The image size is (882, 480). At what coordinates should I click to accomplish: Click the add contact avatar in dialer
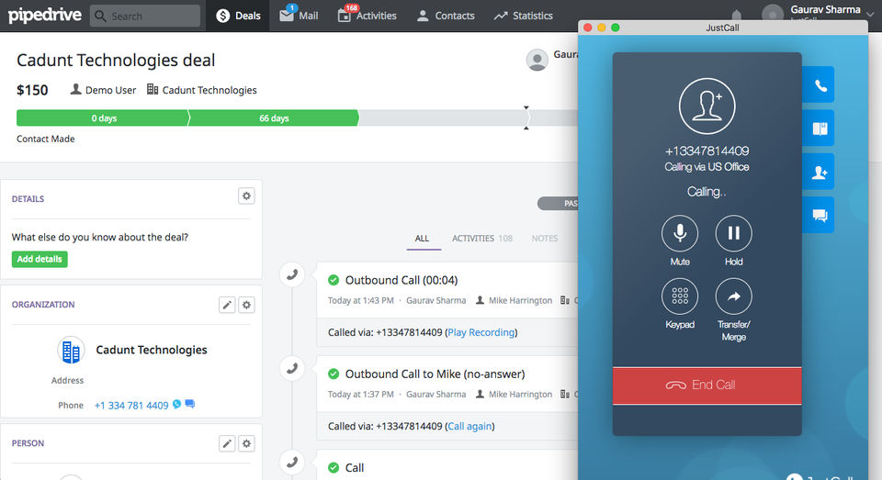point(707,106)
